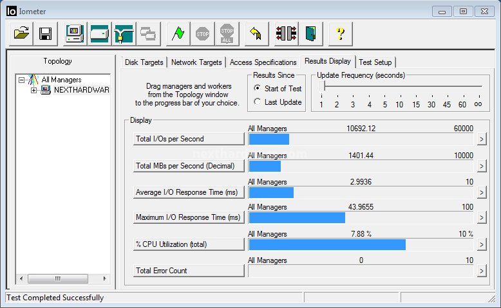Click the Maximum I/O Response Time progress bar
Image resolution: width=501 pixels, height=308 pixels.
[361, 218]
